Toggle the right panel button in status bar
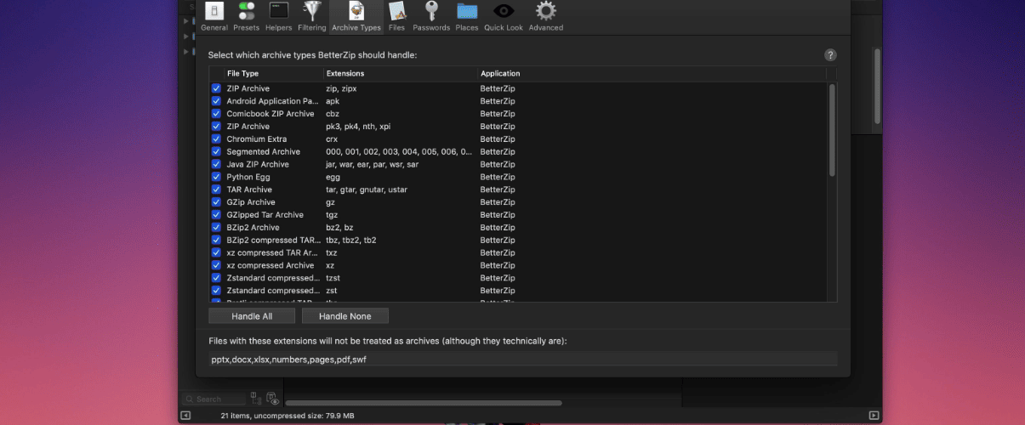Screen dimensions: 1025x425 click(x=874, y=416)
